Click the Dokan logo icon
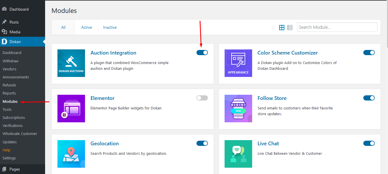The width and height of the screenshot is (388, 174). click(x=4, y=42)
